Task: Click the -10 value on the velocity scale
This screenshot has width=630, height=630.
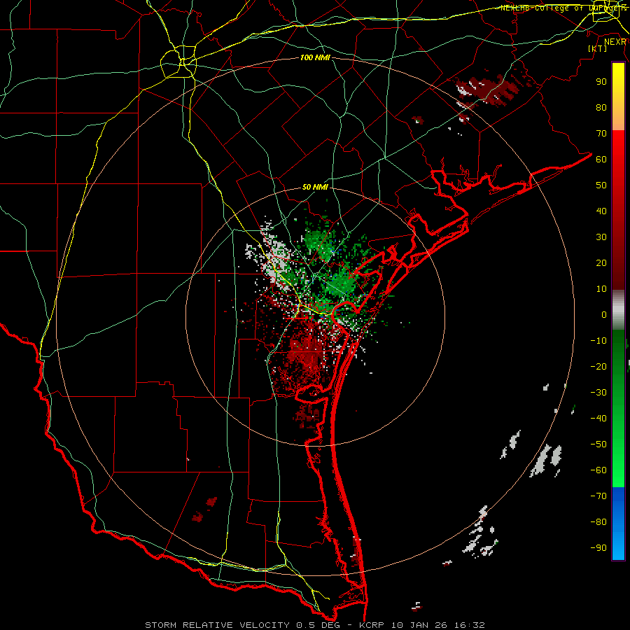Action: tap(598, 341)
